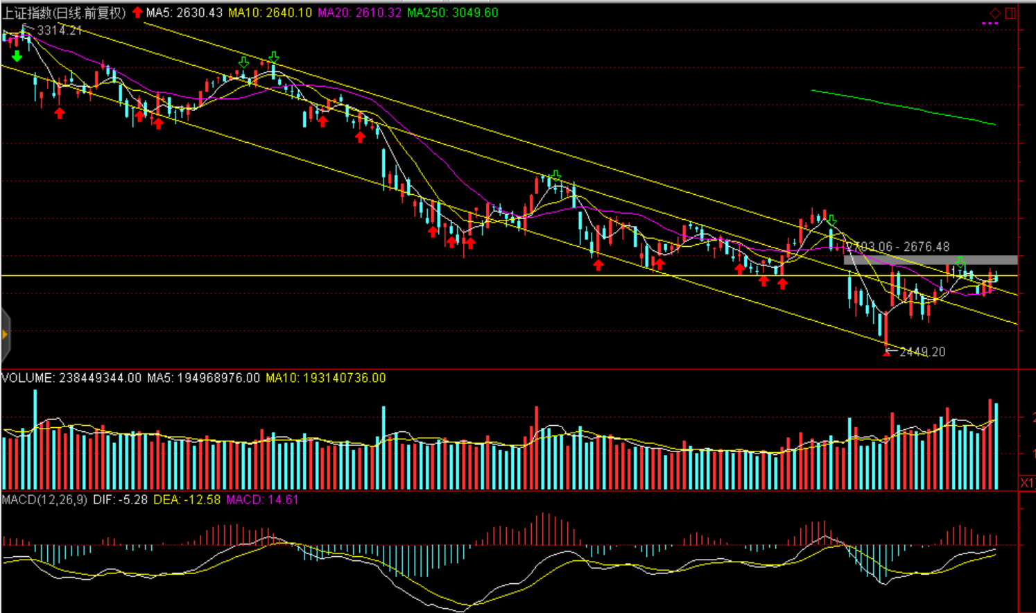Open the left edge panel expander arrow
This screenshot has height=613, width=1036.
click(x=5, y=336)
